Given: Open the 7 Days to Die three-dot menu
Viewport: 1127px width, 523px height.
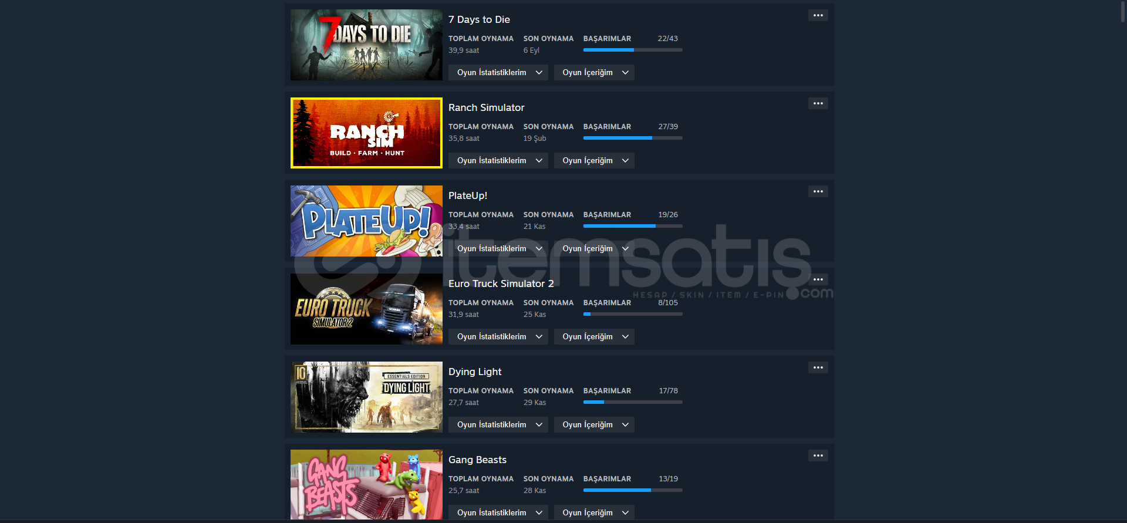Looking at the screenshot, I should point(818,15).
